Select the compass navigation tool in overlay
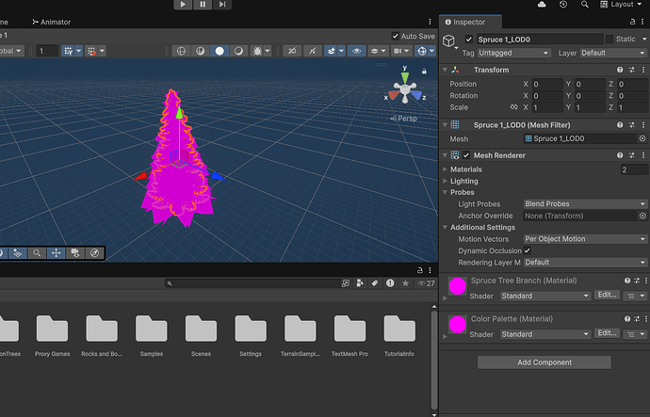Viewport: 650px width, 417px height. click(x=94, y=253)
